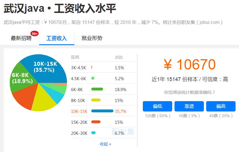The image size is (239, 152).
Task: Switch to the 就业形势 tab
Action: click(92, 38)
